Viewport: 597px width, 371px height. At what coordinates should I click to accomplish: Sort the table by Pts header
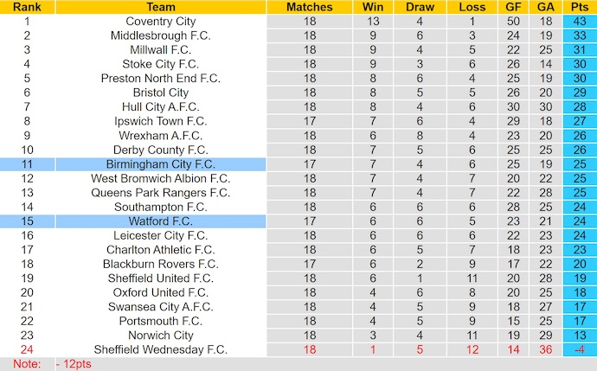[578, 7]
